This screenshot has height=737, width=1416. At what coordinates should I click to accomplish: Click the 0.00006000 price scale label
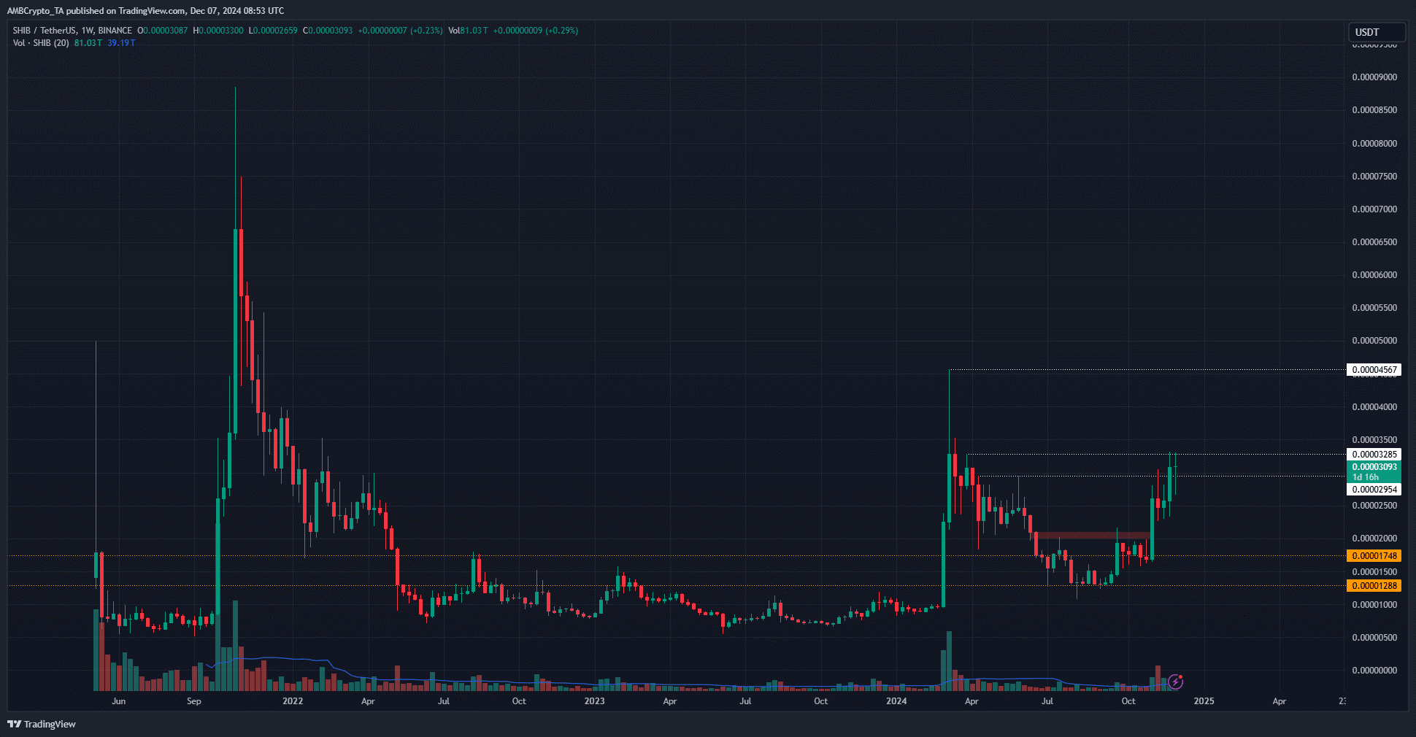(x=1374, y=275)
